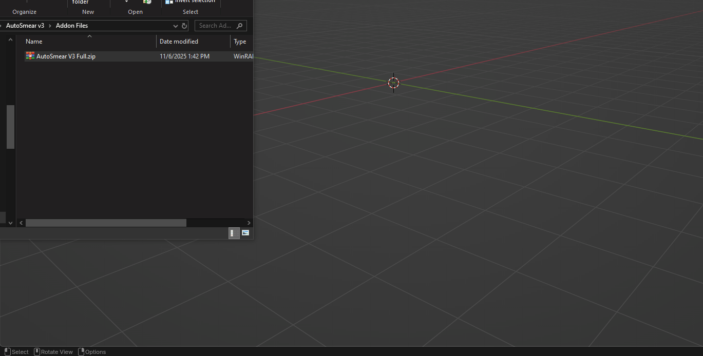Expand the breadcrumb arrow after AutoSmear v3
This screenshot has width=703, height=356.
50,26
